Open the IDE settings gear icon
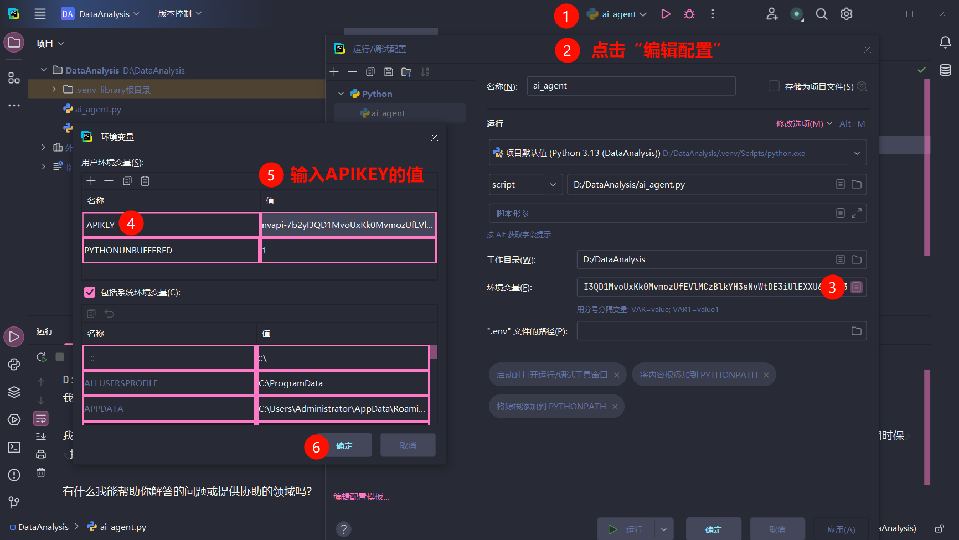Viewport: 959px width, 540px height. (x=846, y=14)
